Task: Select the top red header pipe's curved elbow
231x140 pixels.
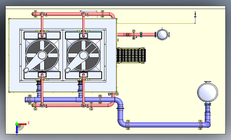Action: (x=112, y=15)
